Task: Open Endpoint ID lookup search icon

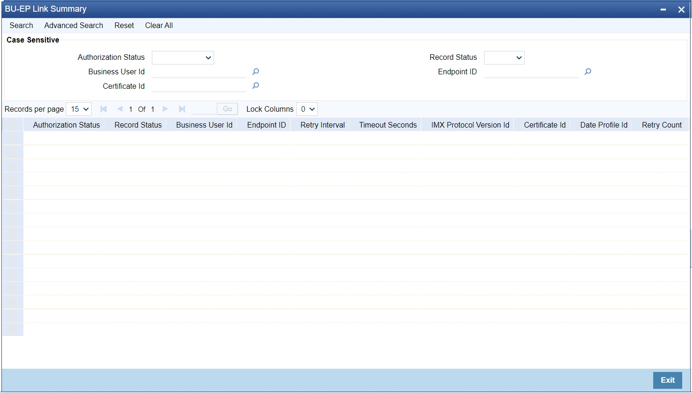Action: point(588,71)
